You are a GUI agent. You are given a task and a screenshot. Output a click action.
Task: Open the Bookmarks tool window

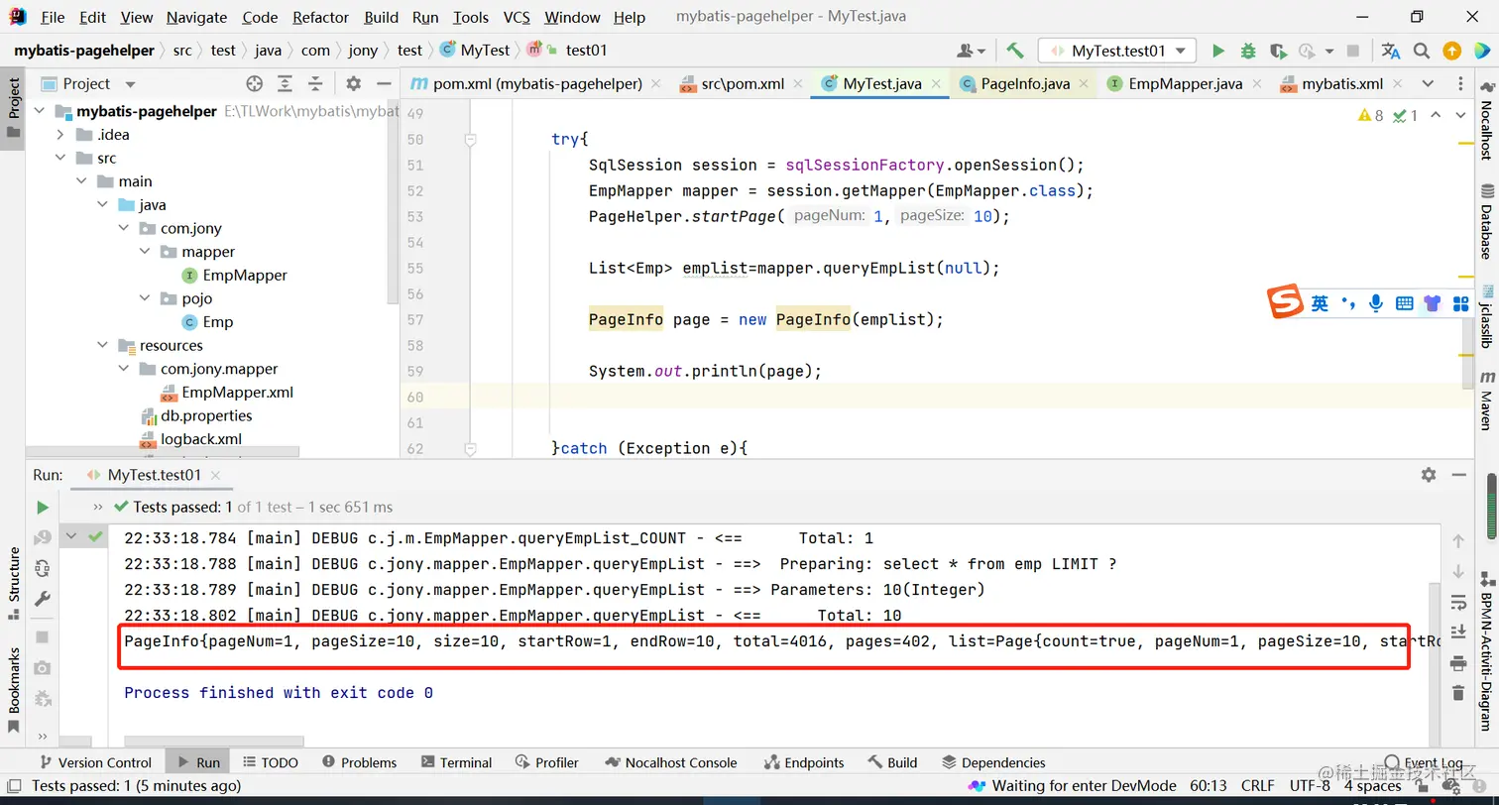coord(14,690)
